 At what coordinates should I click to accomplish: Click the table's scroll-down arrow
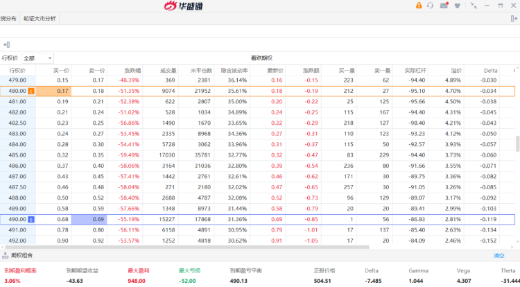(x=517, y=242)
